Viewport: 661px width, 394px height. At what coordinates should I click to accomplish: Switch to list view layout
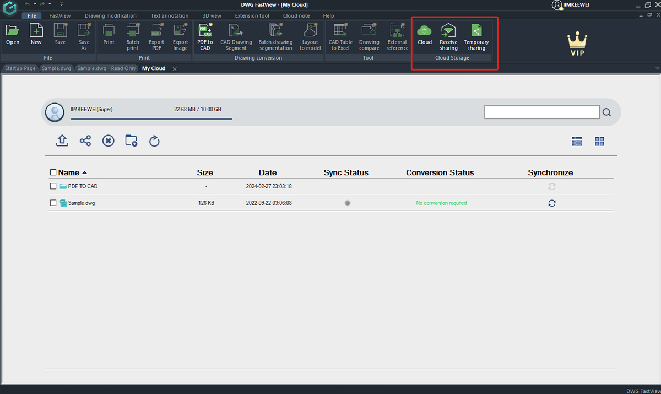[577, 141]
